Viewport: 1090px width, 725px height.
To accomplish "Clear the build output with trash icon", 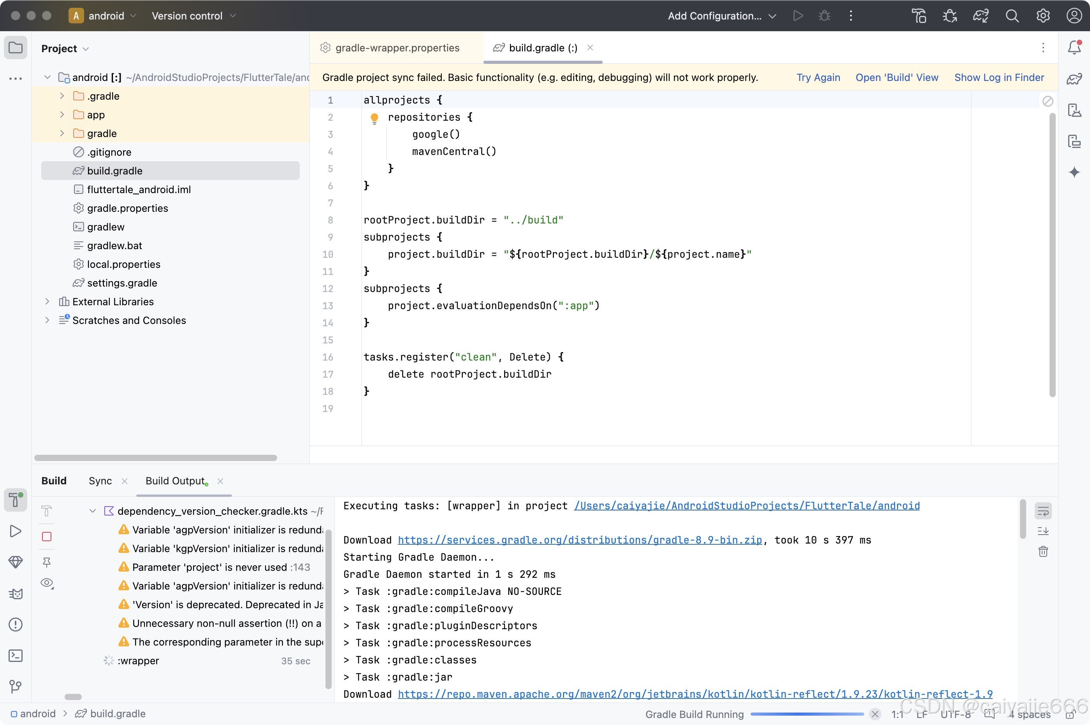I will pos(1043,551).
